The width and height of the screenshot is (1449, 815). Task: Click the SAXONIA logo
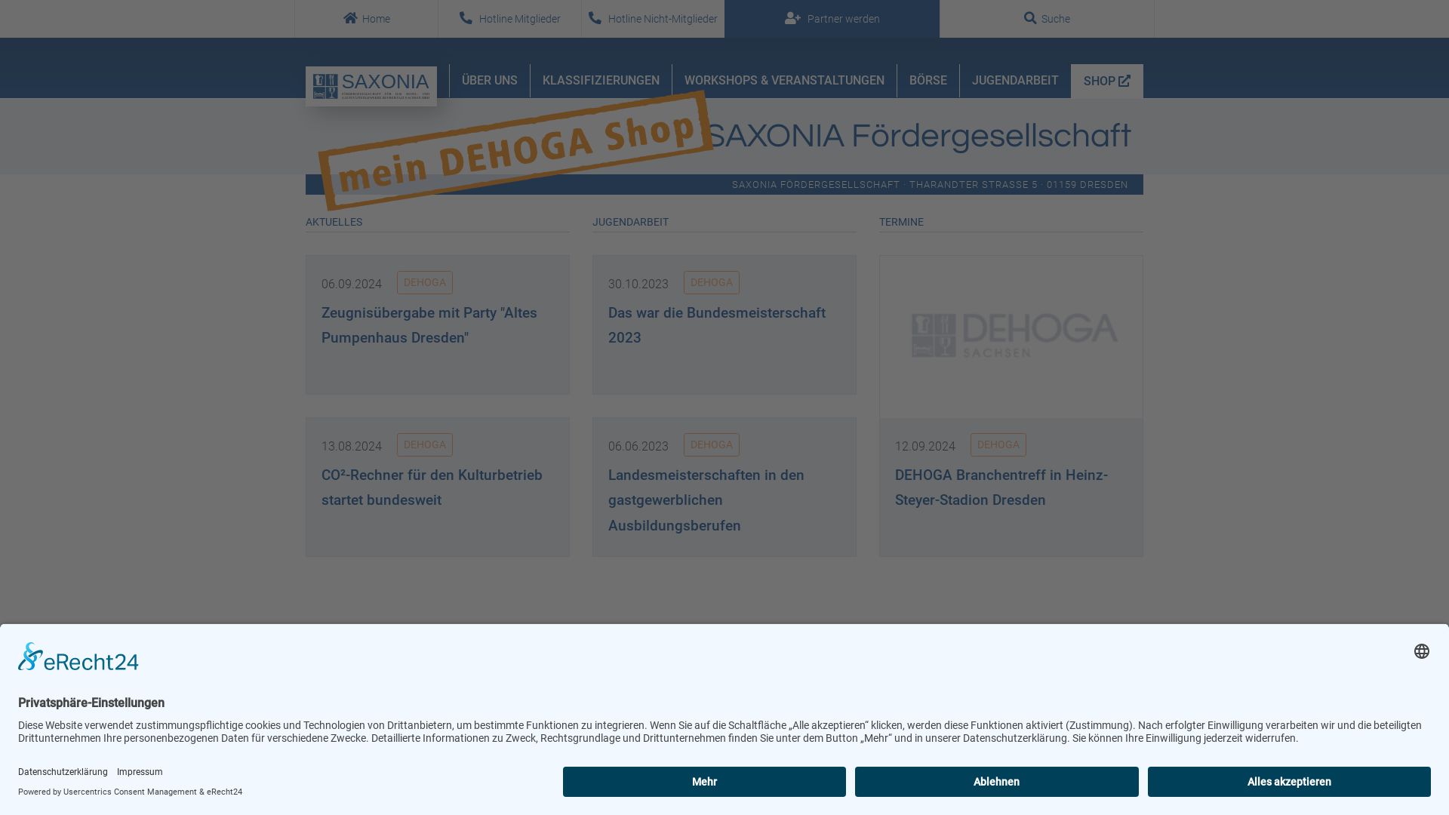[x=371, y=86]
